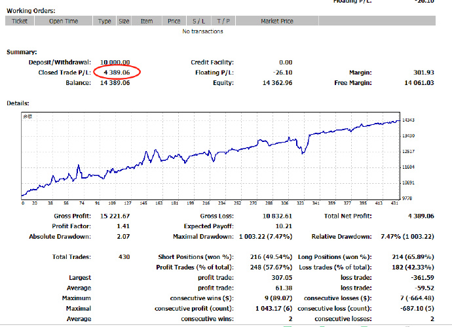Image resolution: width=452 pixels, height=327 pixels.
Task: Select the S / L column header
Action: (197, 21)
